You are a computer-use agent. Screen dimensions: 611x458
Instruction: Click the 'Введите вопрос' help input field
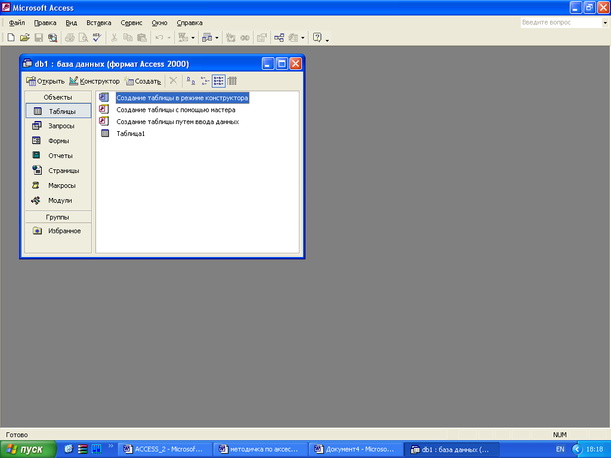(x=561, y=23)
